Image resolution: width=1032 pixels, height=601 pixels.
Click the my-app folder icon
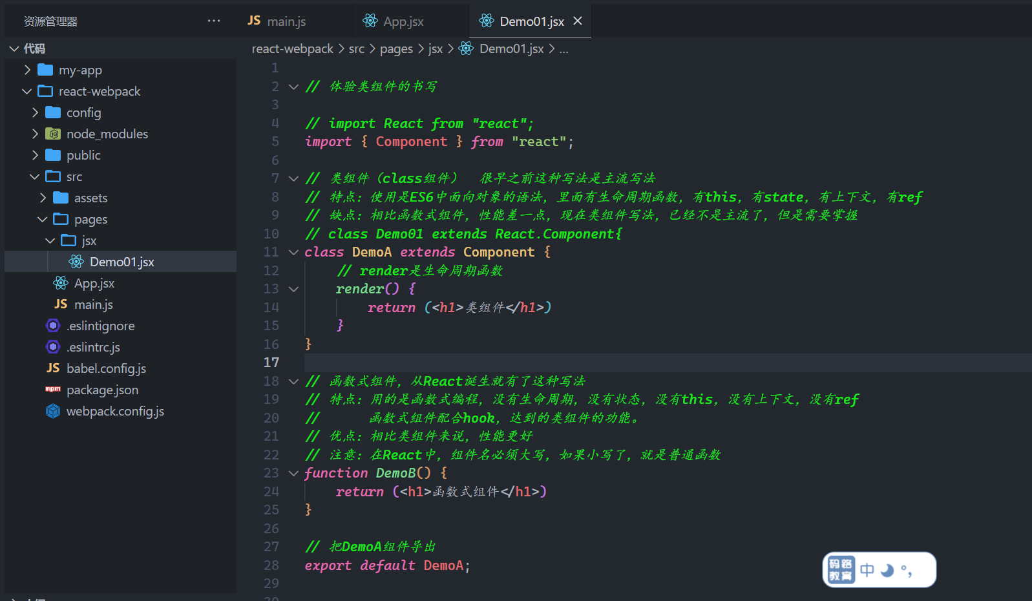pyautogui.click(x=45, y=70)
